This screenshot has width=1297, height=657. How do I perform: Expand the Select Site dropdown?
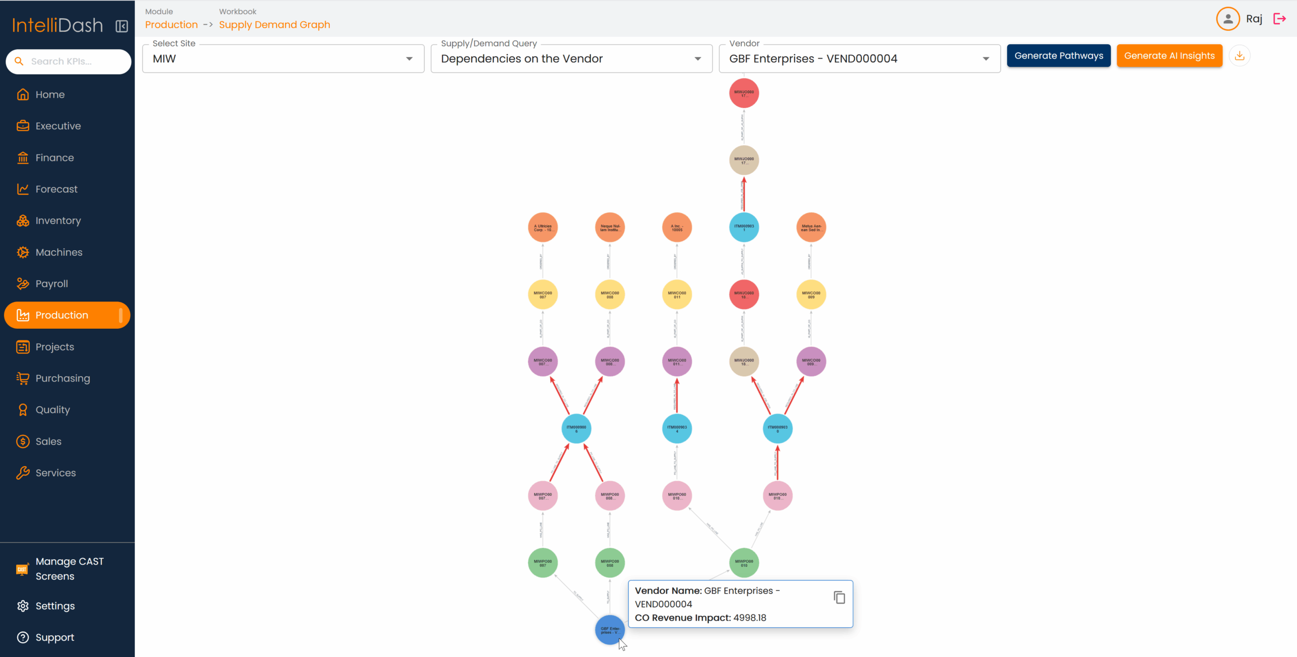pyautogui.click(x=283, y=59)
